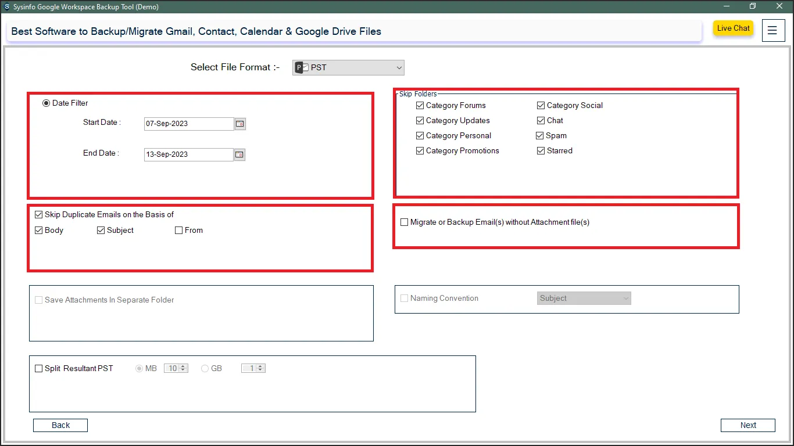The image size is (794, 446).
Task: Enable Migrate or Backup without Attachment files
Action: [x=405, y=222]
